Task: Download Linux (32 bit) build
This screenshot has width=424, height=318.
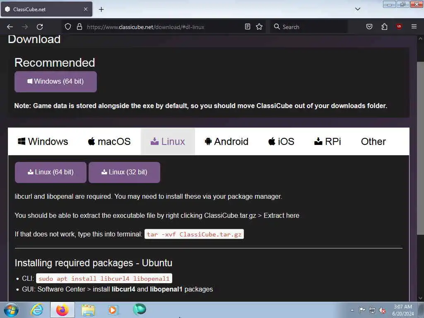Action: 124,172
